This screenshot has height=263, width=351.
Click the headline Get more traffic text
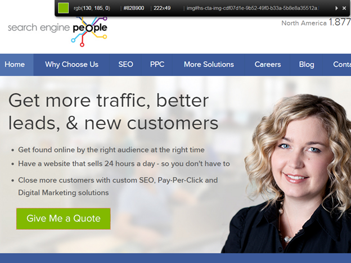[x=109, y=101]
